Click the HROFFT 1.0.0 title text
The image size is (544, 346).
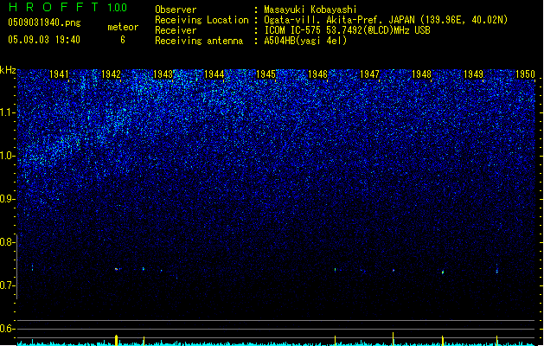tap(68, 7)
